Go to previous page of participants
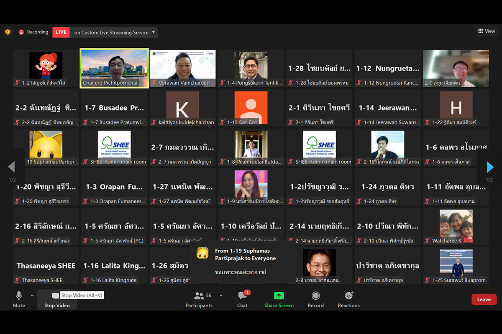Screen dimensions: 502x334 click(12, 167)
